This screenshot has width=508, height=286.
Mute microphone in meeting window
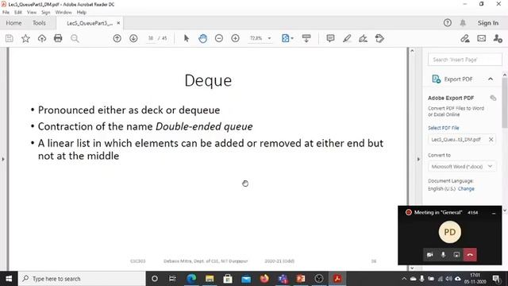[x=443, y=255]
